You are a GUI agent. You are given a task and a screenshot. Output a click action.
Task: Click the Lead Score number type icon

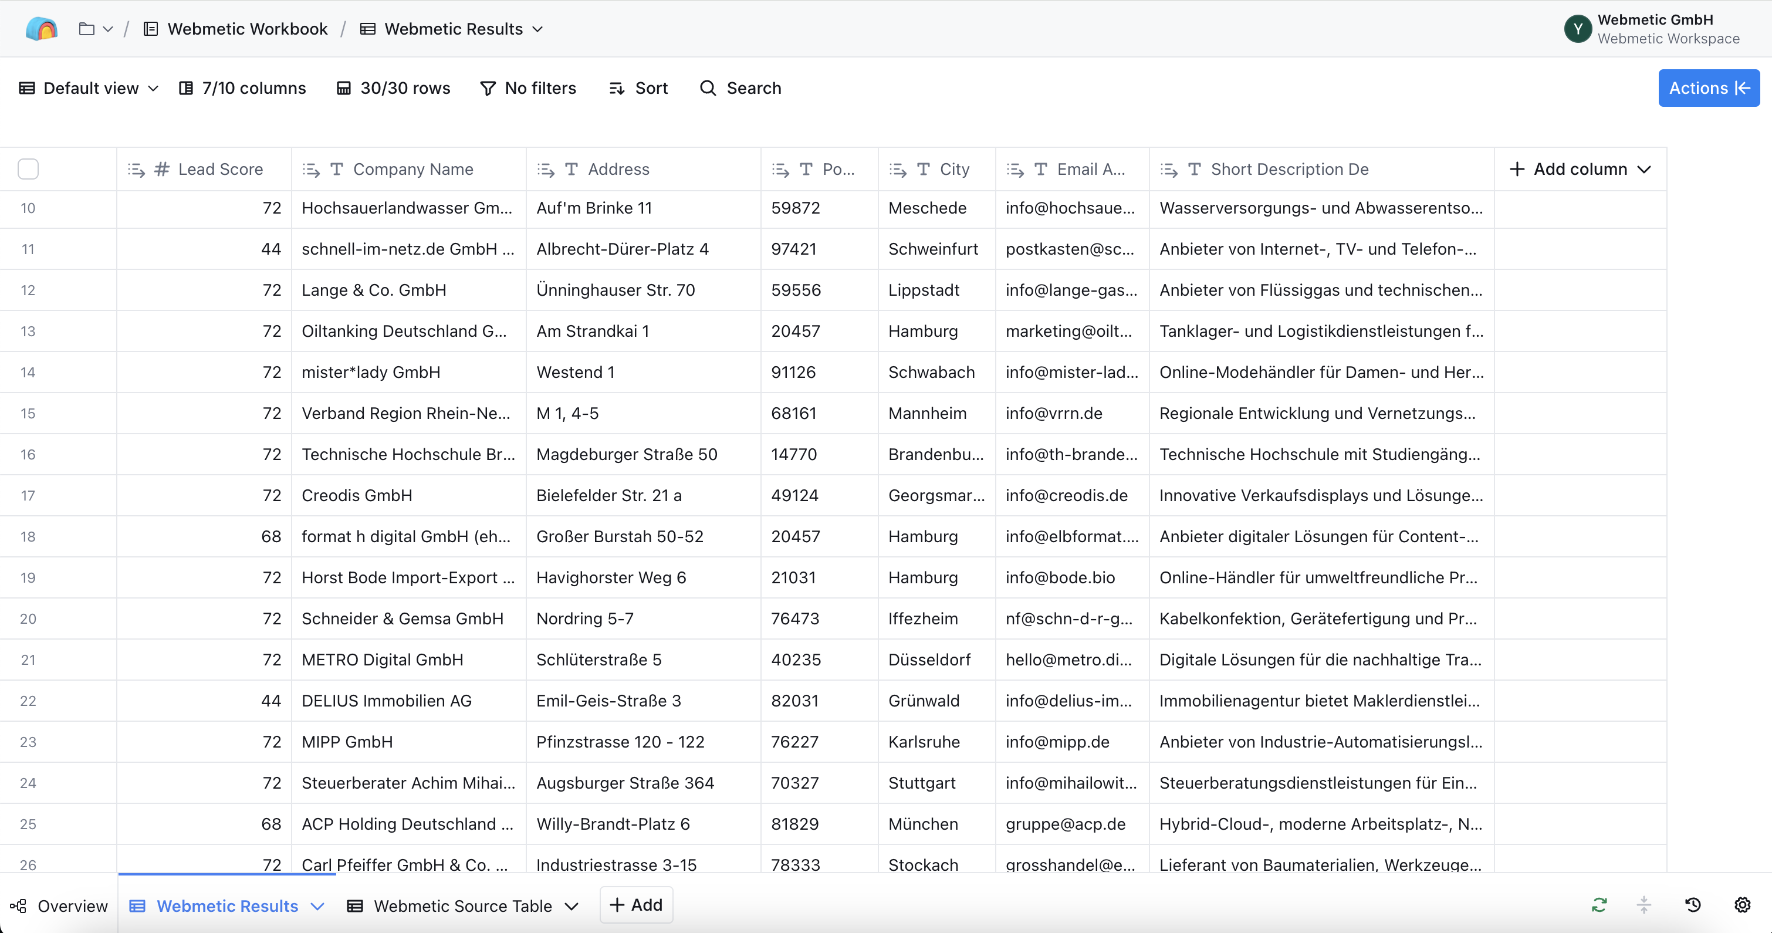[x=162, y=169]
